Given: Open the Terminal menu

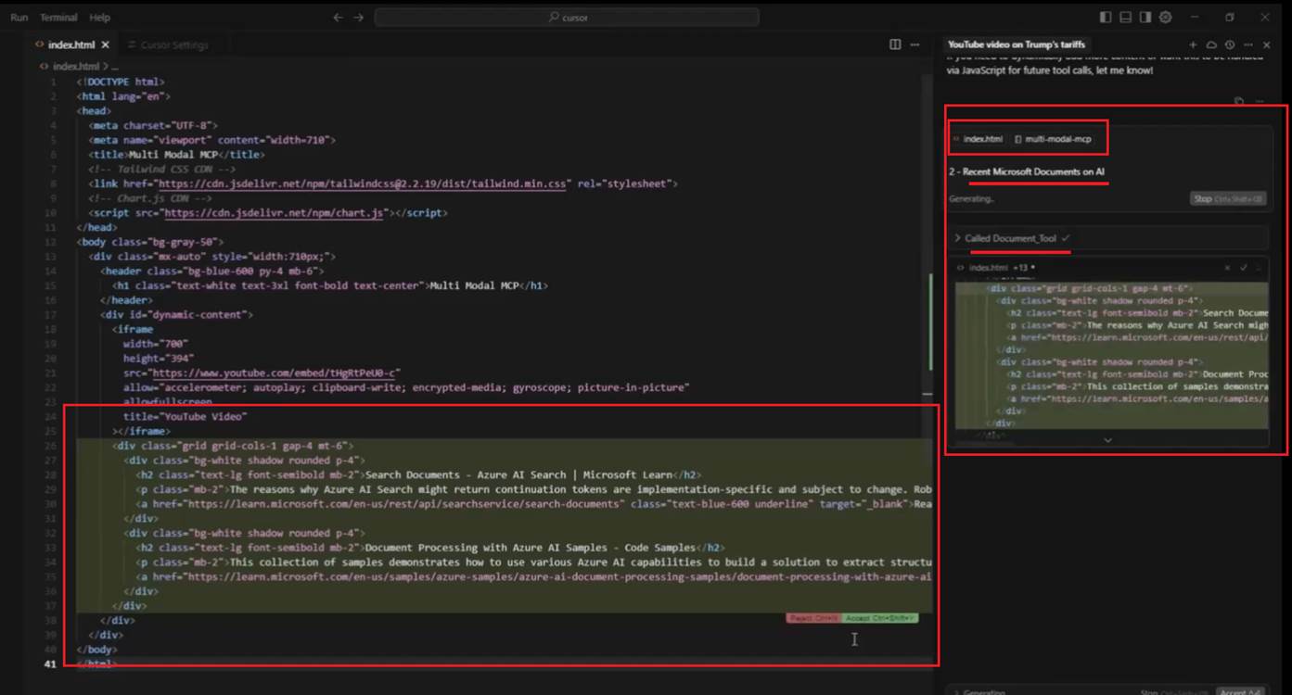Looking at the screenshot, I should tap(58, 18).
